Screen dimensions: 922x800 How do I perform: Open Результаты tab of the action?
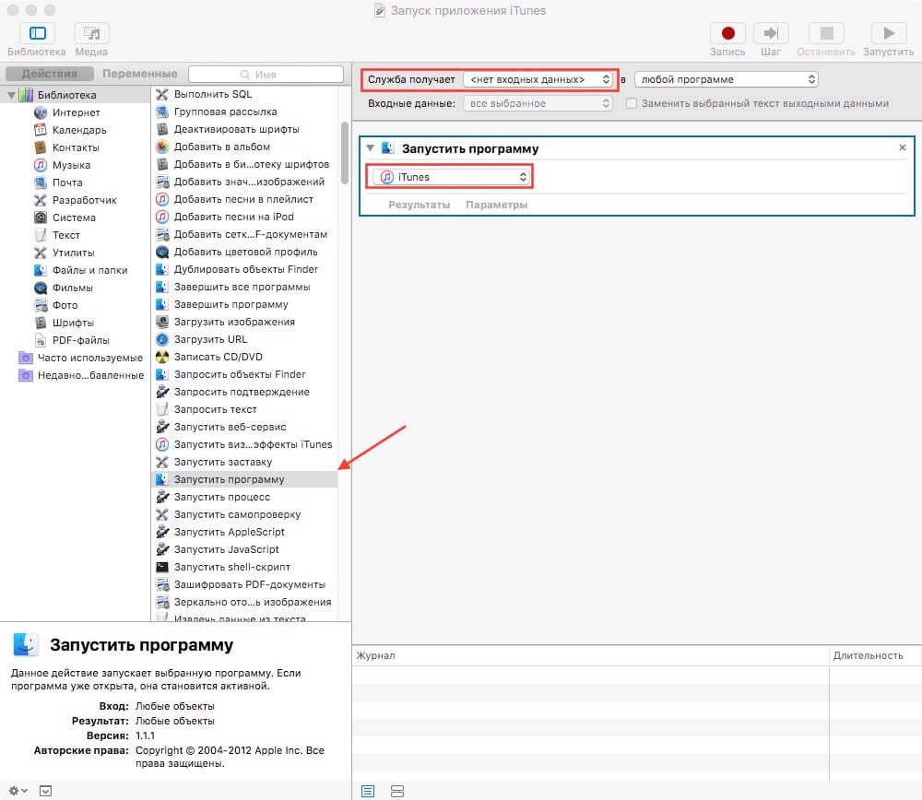pyautogui.click(x=420, y=205)
